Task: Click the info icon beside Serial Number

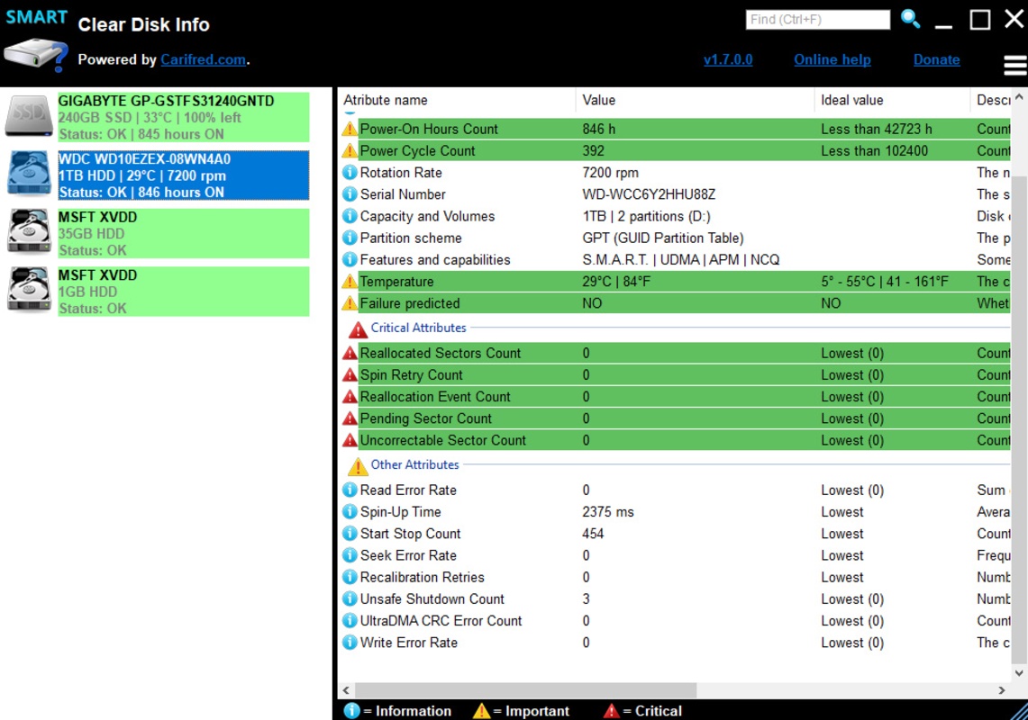Action: (x=350, y=194)
